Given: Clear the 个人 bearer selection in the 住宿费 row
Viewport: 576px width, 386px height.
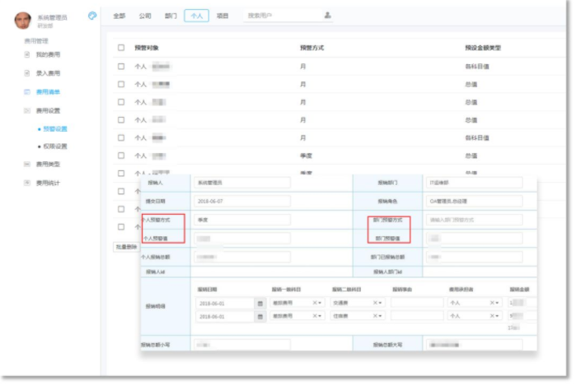Looking at the screenshot, I should click(x=492, y=315).
